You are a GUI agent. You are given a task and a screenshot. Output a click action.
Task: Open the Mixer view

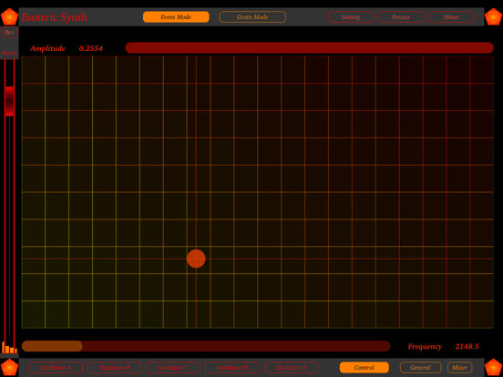click(459, 367)
